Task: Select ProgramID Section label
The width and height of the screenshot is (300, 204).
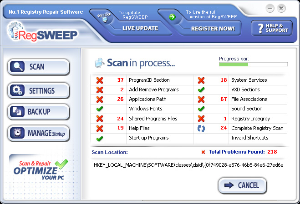Action: pyautogui.click(x=149, y=80)
